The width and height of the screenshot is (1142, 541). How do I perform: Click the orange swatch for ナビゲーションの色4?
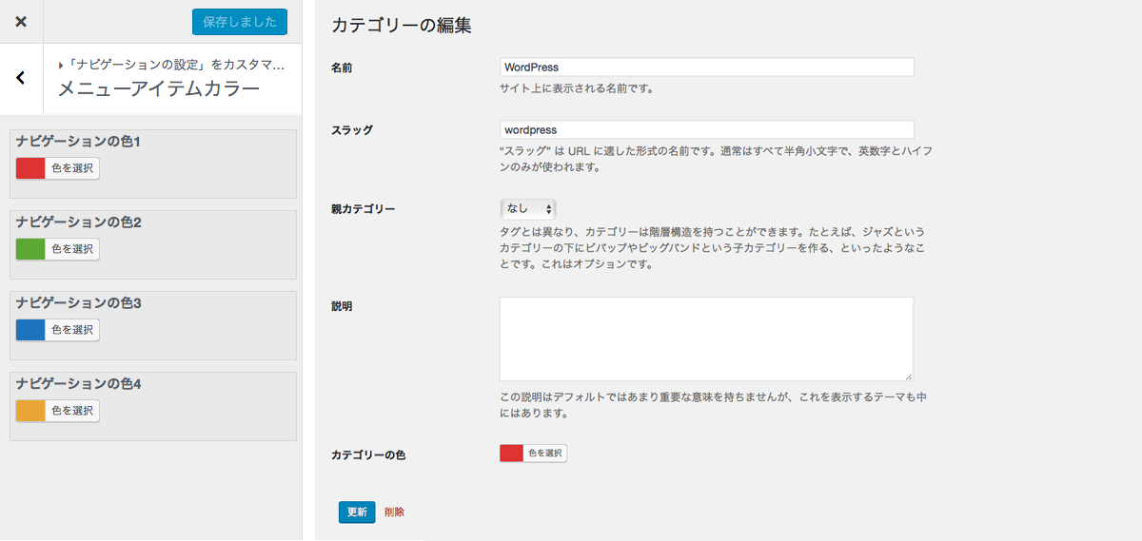(x=30, y=411)
